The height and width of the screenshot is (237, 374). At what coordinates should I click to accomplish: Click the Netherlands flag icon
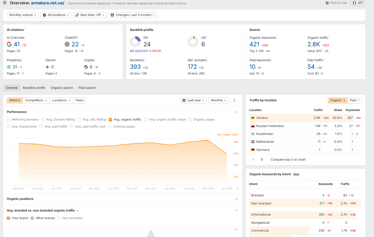(253, 142)
